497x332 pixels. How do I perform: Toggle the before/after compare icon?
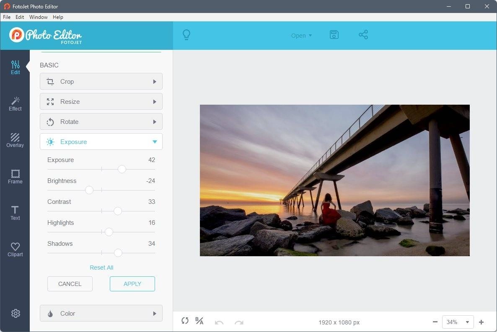pyautogui.click(x=199, y=321)
